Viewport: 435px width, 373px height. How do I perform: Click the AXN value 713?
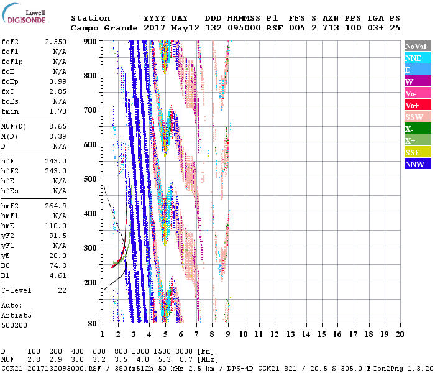[x=331, y=28]
